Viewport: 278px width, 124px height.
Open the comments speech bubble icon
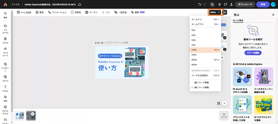coord(225,4)
